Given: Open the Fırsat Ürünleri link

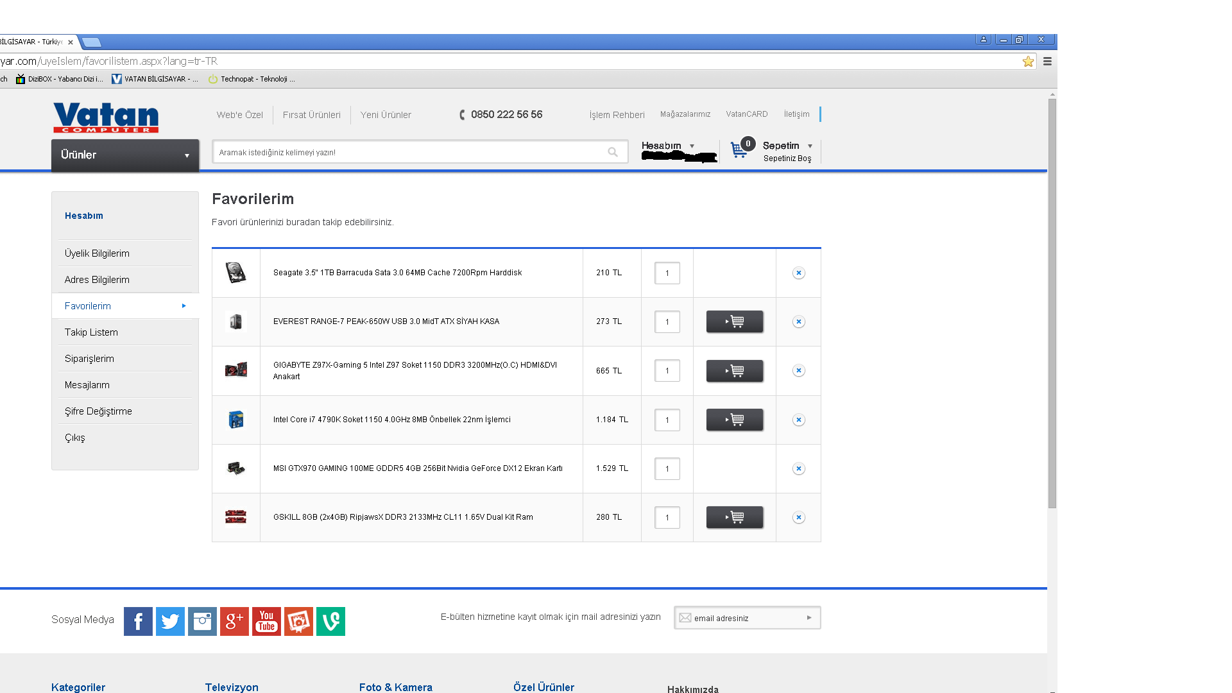Looking at the screenshot, I should [312, 115].
